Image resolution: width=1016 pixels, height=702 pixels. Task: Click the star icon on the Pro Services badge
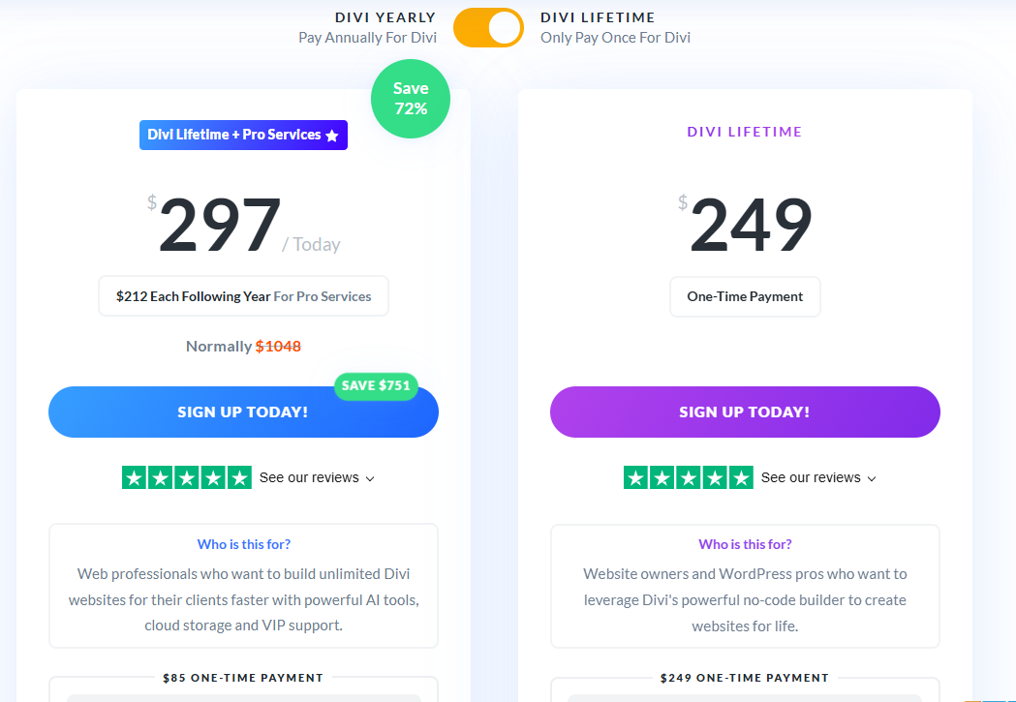click(334, 135)
